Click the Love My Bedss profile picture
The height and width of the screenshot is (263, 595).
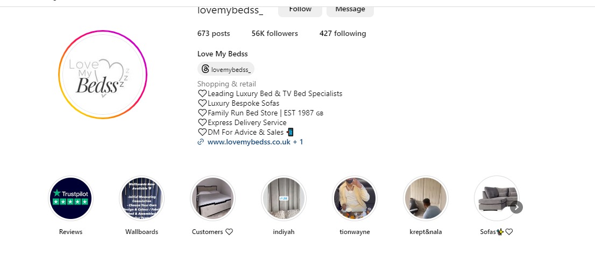tap(103, 75)
